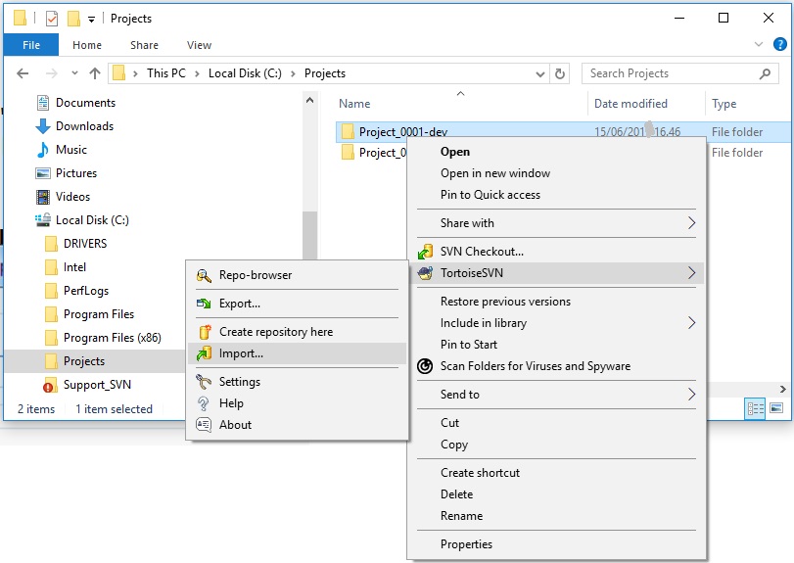
Task: Click About in the TortoiseSVN submenu
Action: click(x=298, y=425)
